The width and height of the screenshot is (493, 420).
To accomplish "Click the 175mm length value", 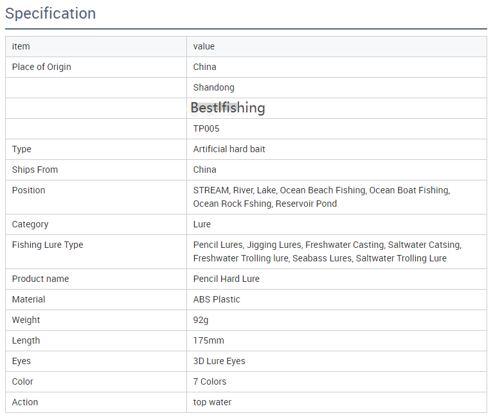I will [x=208, y=340].
